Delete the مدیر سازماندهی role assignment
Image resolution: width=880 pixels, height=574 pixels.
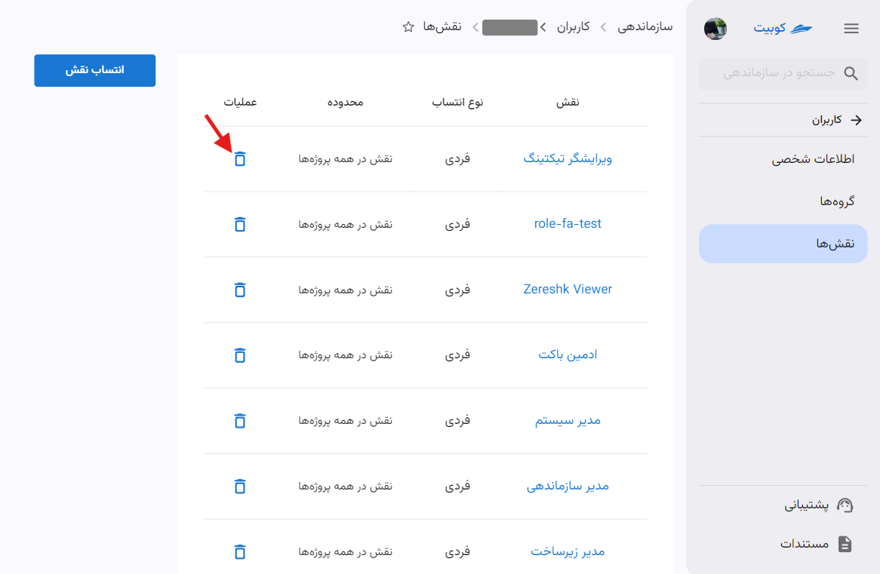(240, 487)
